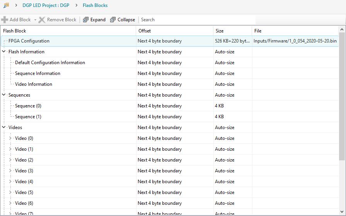
Task: Expand the Video (0) node
Action: tap(10, 138)
